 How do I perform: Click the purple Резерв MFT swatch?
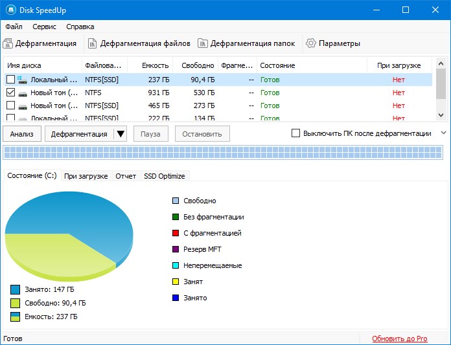click(x=176, y=249)
